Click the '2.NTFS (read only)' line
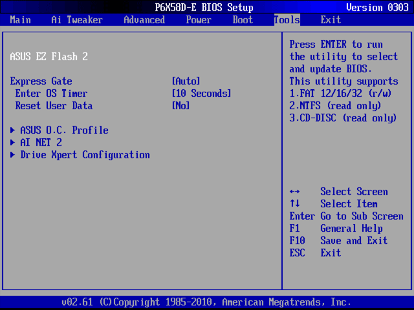 (335, 106)
